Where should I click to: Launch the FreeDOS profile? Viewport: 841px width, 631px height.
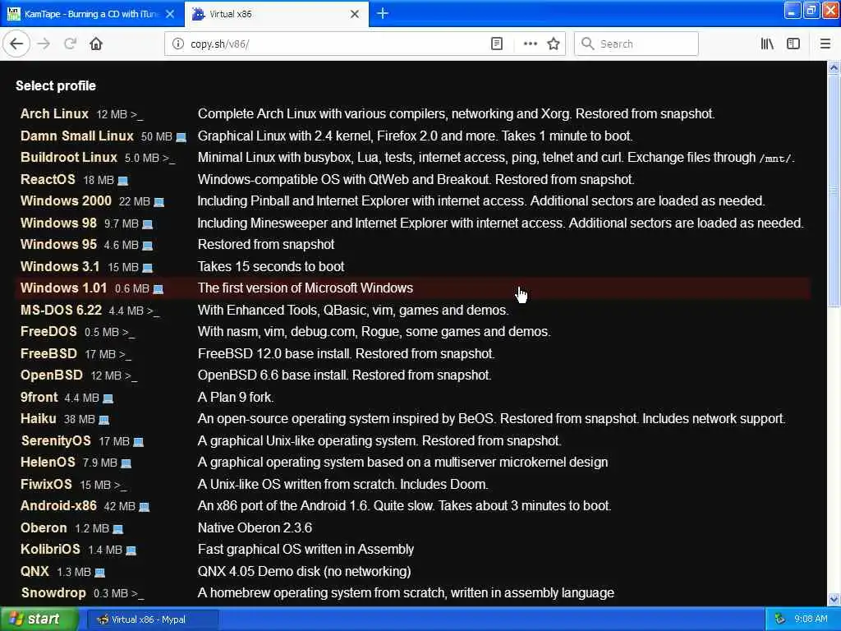pyautogui.click(x=48, y=332)
